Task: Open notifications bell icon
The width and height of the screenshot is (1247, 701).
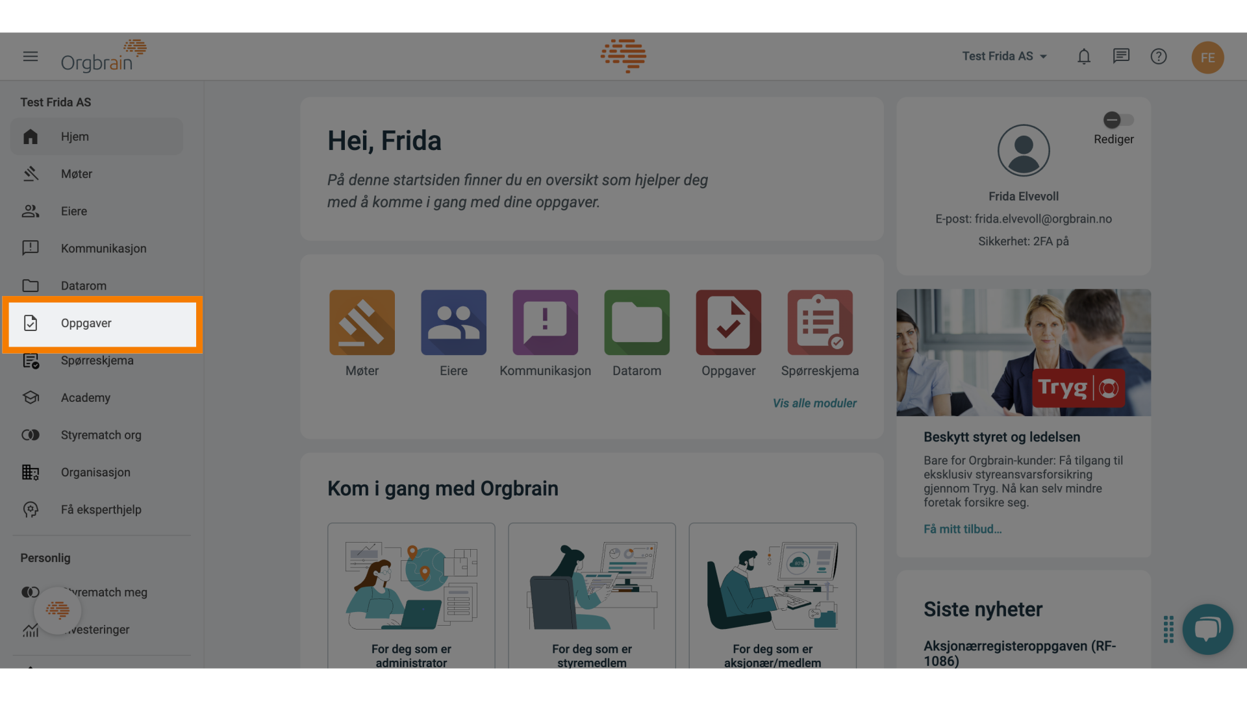Action: coord(1083,56)
